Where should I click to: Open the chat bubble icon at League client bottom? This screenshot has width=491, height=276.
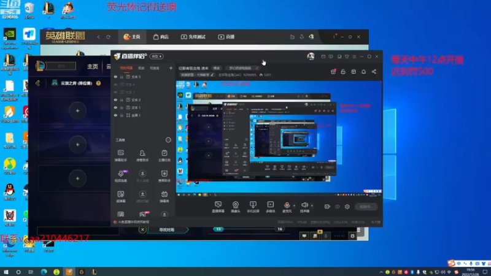pos(304,236)
